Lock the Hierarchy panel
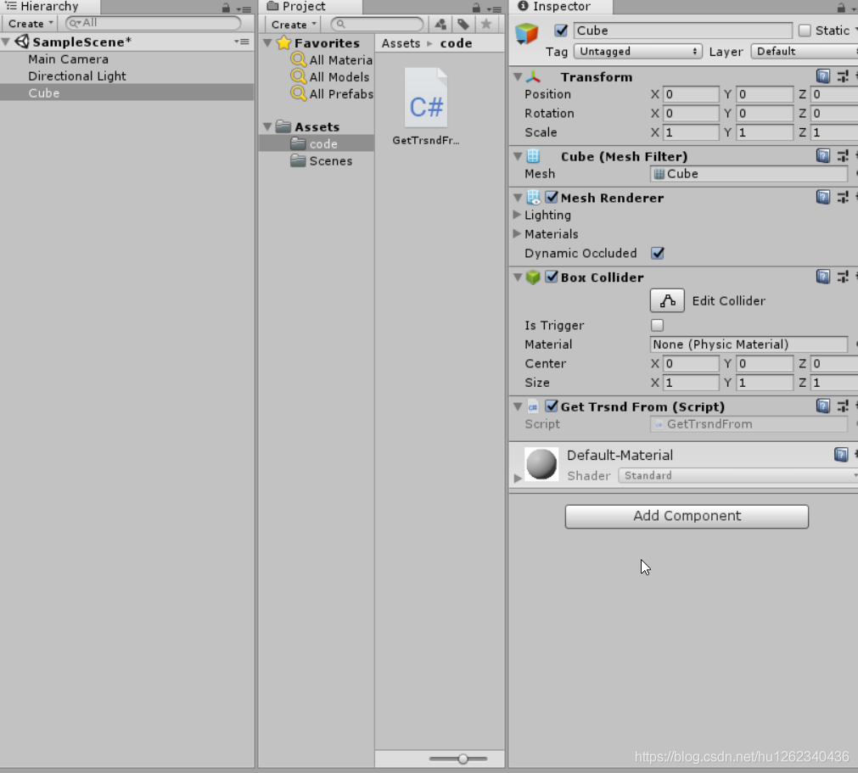 click(x=226, y=8)
